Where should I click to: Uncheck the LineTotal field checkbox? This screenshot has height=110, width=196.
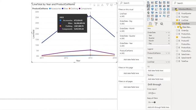(177, 20)
